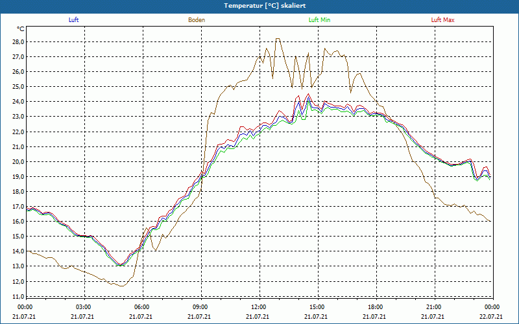Click the chart title Temperatur [°C] skaliert

point(265,6)
